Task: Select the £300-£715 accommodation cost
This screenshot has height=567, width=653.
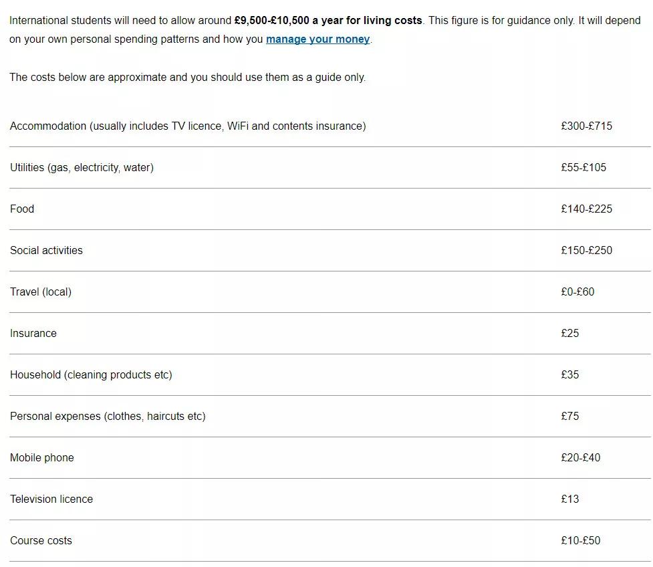Action: [x=586, y=126]
